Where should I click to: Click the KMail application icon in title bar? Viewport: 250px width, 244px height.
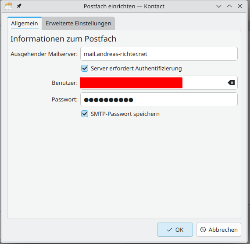coord(8,7)
